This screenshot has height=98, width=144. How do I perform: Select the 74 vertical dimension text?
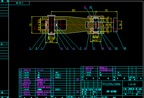coord(30,25)
